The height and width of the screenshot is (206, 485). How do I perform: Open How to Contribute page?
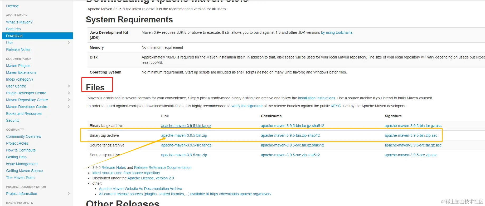point(21,150)
